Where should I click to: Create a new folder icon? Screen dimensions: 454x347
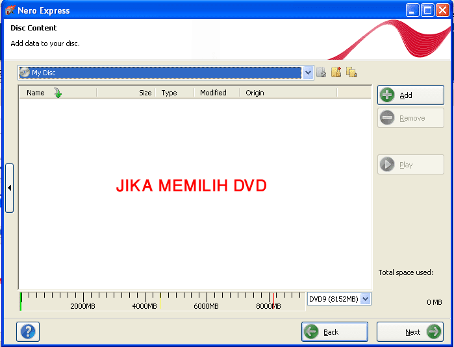pyautogui.click(x=336, y=72)
